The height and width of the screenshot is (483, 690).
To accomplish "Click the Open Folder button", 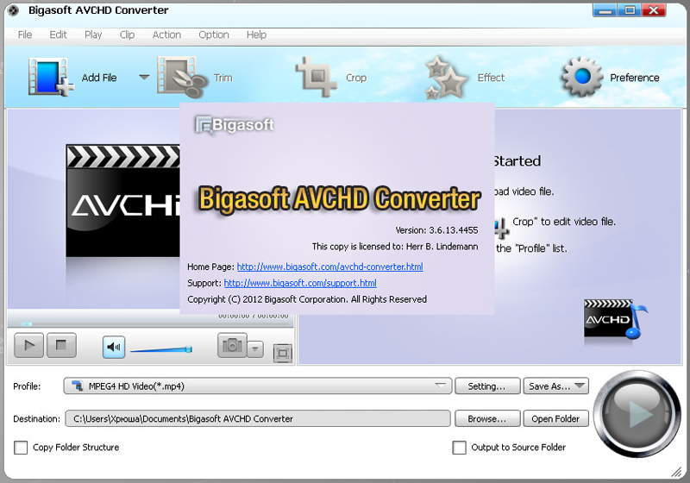I will click(x=555, y=419).
